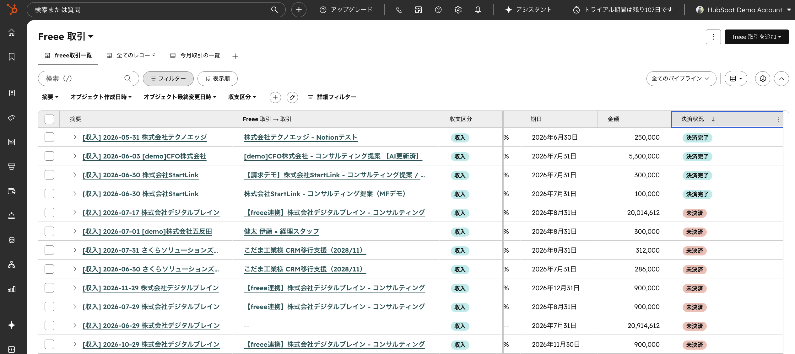Open the three-dot actions menu
Viewport: 795px width, 354px height.
(713, 37)
